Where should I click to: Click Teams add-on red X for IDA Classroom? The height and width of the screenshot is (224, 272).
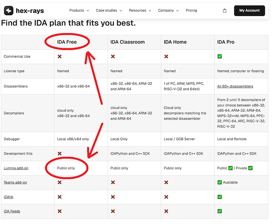tap(113, 182)
